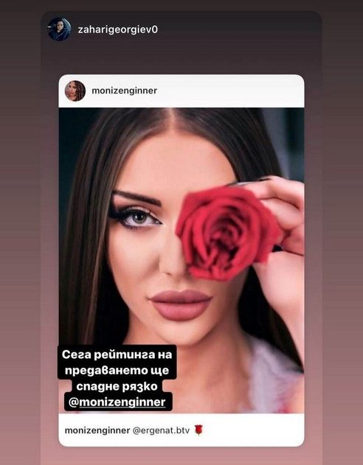
Task: Tap monizenginner username in post header
Action: [125, 91]
